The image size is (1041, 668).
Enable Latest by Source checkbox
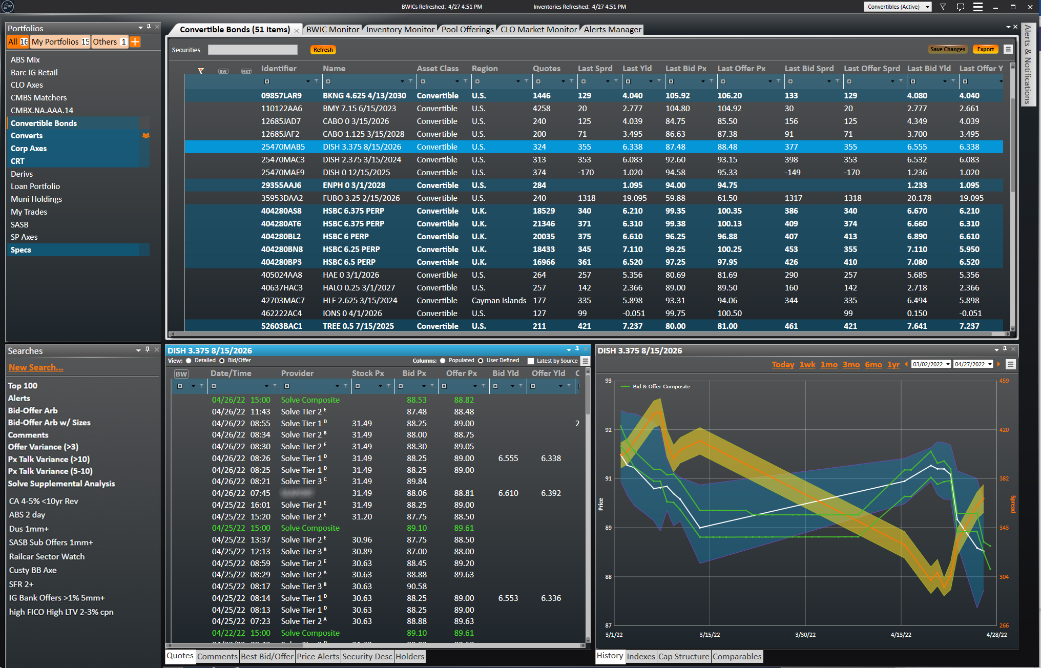point(531,361)
